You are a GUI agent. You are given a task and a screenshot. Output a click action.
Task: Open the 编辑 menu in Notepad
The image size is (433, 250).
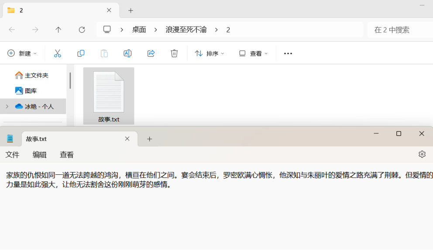tap(39, 155)
